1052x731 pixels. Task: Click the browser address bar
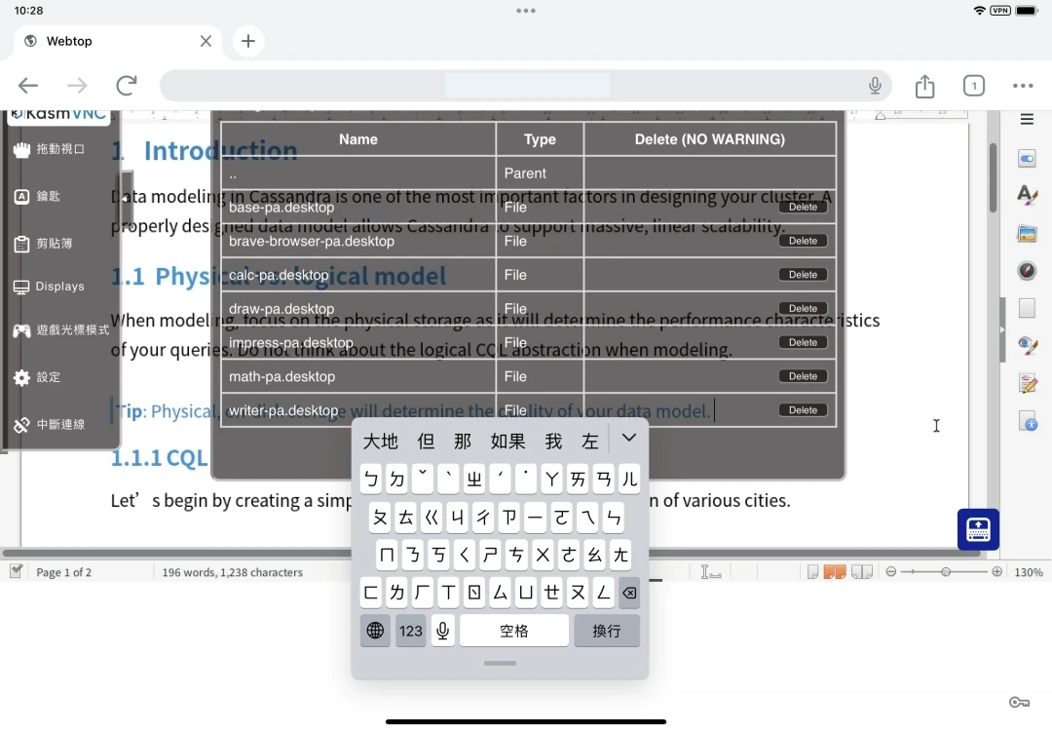pos(526,86)
